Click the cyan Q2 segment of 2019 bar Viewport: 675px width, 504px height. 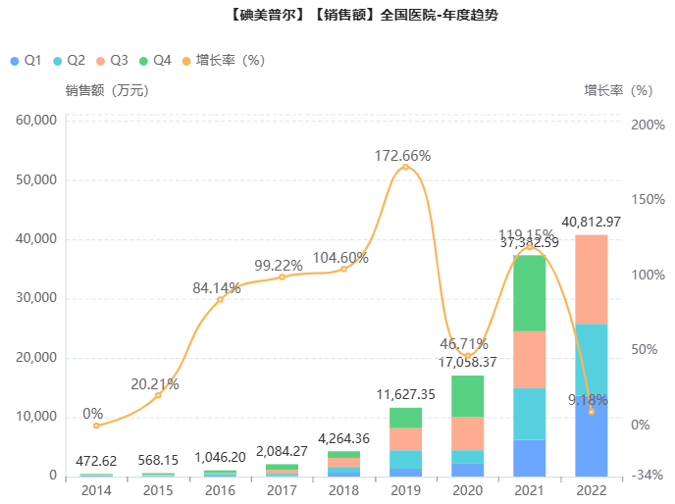coord(405,460)
